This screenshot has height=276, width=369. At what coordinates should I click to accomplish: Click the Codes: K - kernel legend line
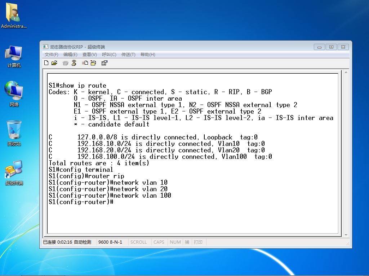coord(160,92)
